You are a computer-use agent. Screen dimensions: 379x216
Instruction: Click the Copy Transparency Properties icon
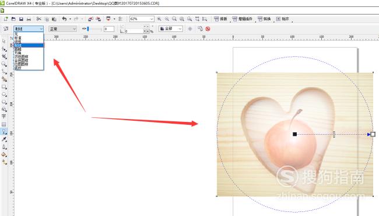tap(200, 29)
